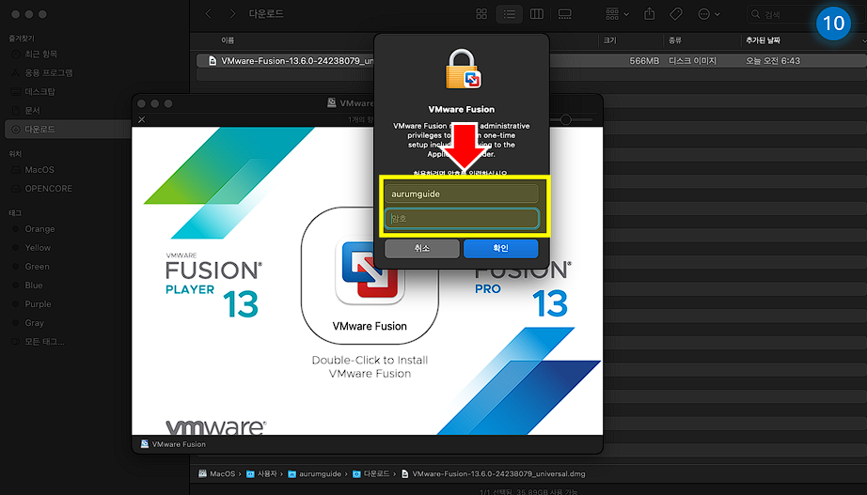Image resolution: width=867 pixels, height=495 pixels.
Task: Close the VMware Fusion disk image window
Action: (142, 104)
